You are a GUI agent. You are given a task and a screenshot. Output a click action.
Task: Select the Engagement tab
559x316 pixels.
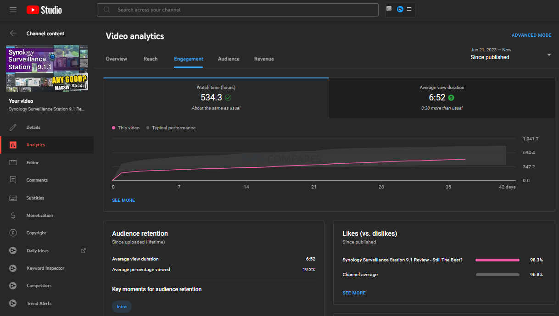[x=189, y=59]
